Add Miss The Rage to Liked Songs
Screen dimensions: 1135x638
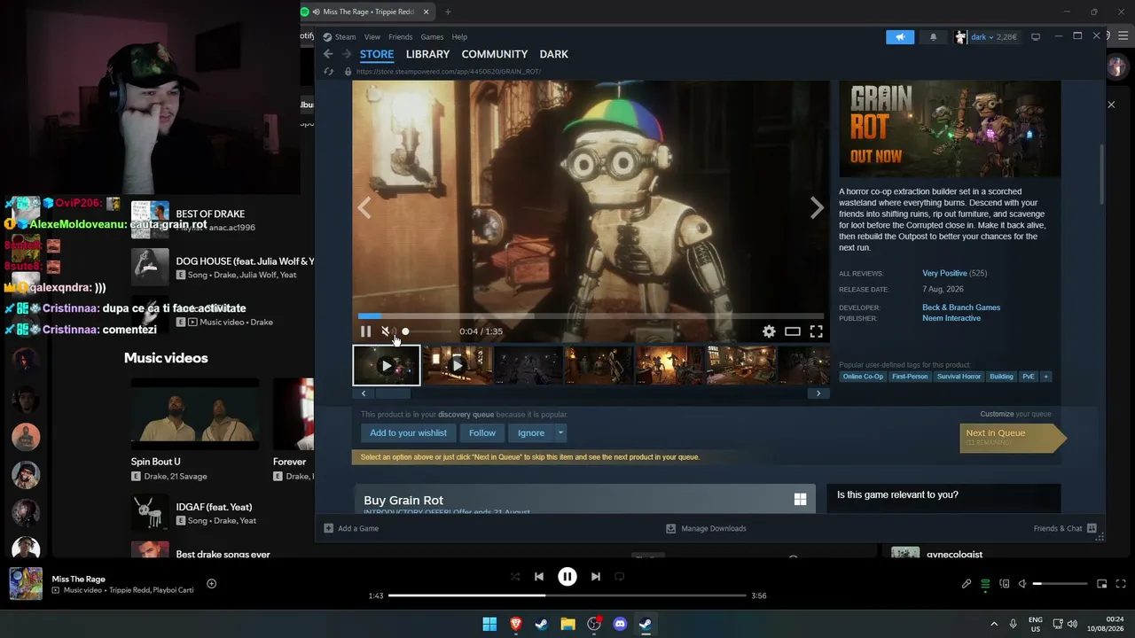coord(211,583)
